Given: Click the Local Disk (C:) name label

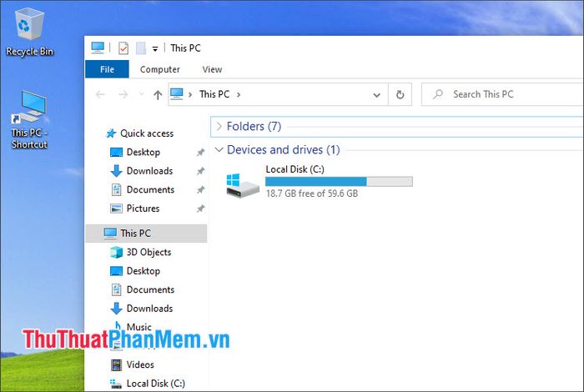Looking at the screenshot, I should tap(295, 169).
